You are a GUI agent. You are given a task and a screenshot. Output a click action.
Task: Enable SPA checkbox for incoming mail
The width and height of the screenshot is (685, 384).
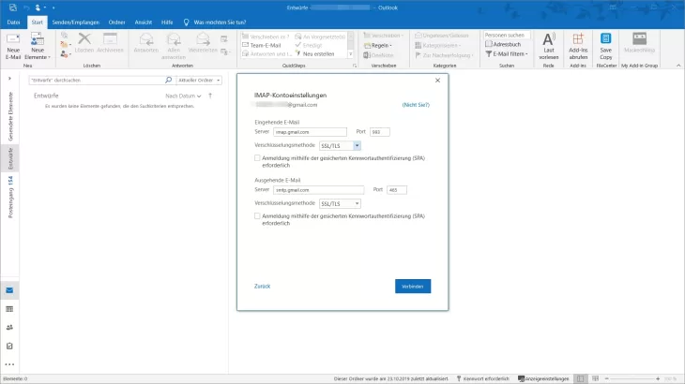(x=258, y=159)
